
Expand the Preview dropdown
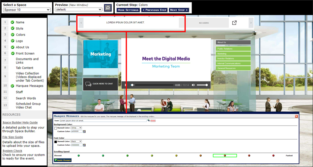coord(78,10)
